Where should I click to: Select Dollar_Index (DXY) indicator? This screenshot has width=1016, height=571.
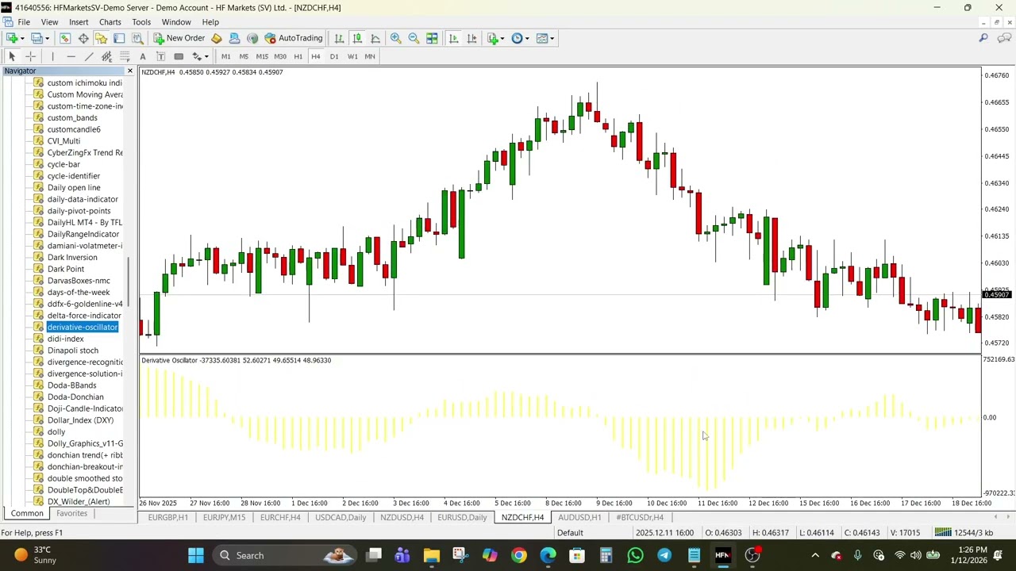(80, 420)
